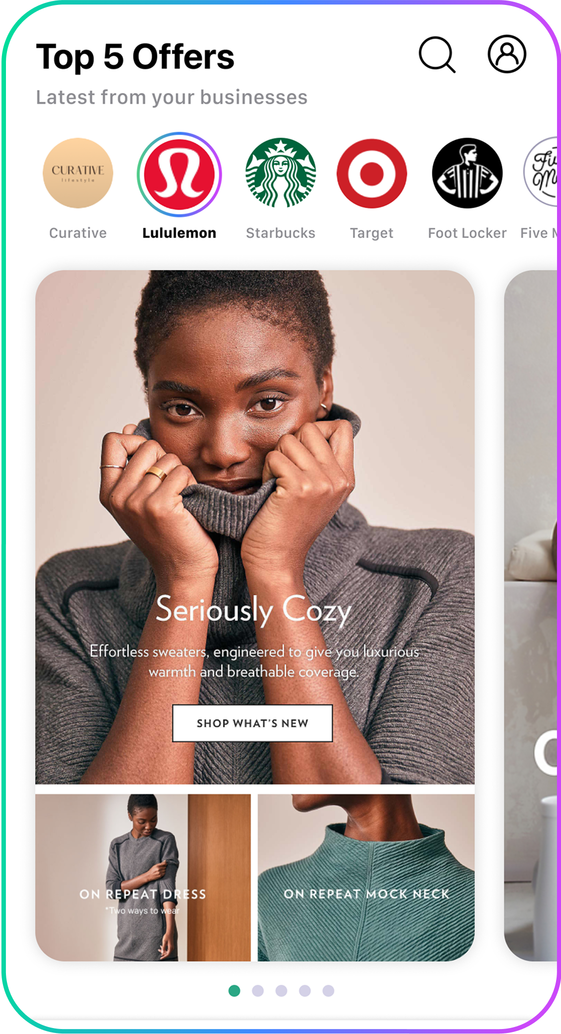Open the On Repeat Dress tile

pyautogui.click(x=143, y=877)
